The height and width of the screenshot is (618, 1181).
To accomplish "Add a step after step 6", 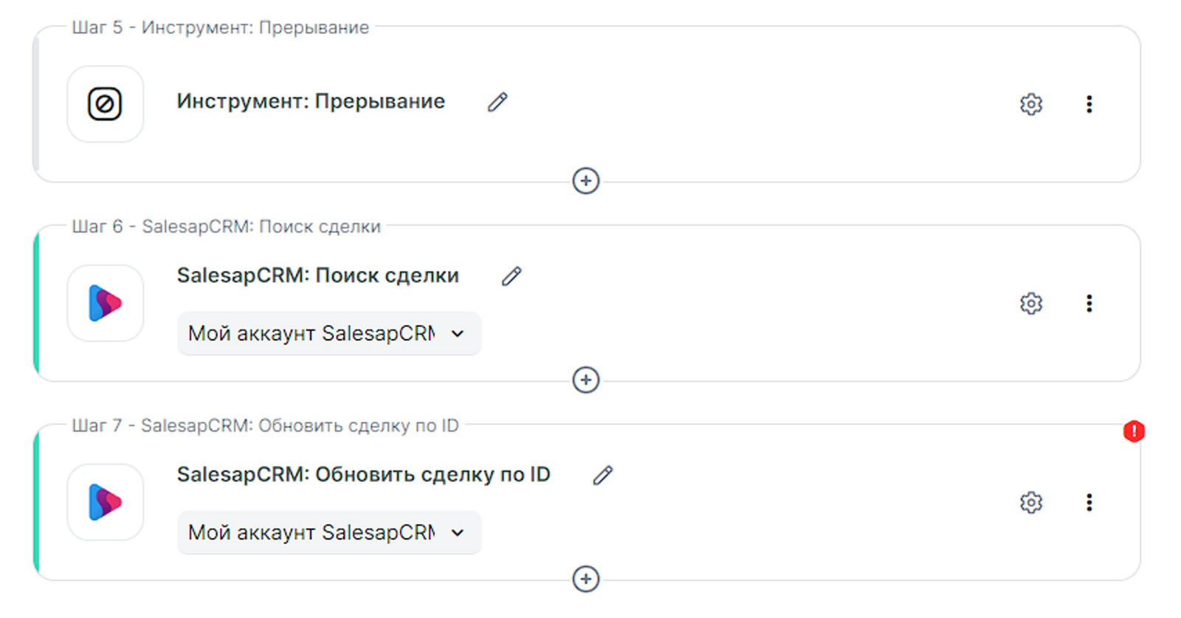I will pyautogui.click(x=586, y=380).
